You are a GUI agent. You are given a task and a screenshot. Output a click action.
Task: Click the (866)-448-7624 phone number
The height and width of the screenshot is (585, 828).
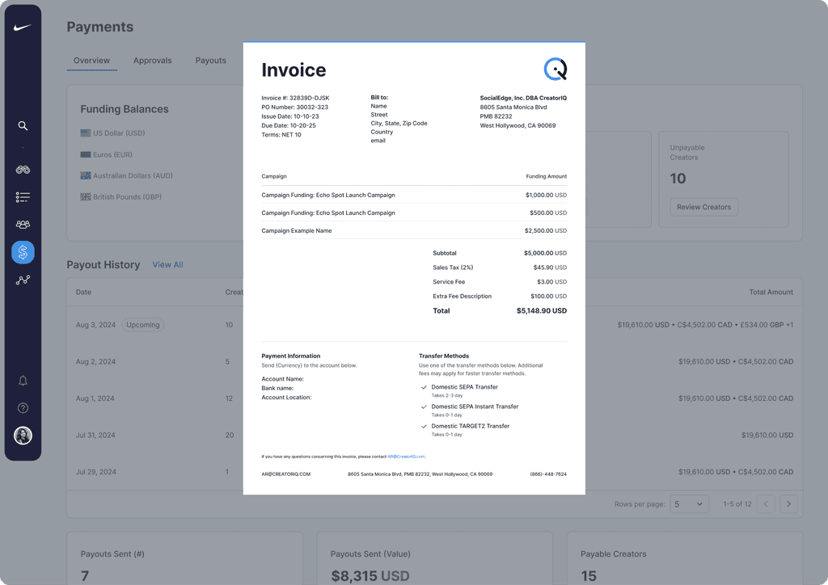pos(548,474)
